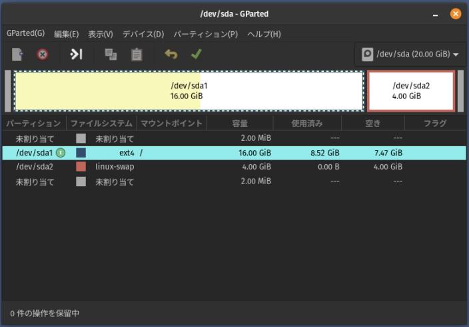The image size is (469, 327).
Task: Select the /dev/sda2 partition row name
Action: tap(35, 166)
